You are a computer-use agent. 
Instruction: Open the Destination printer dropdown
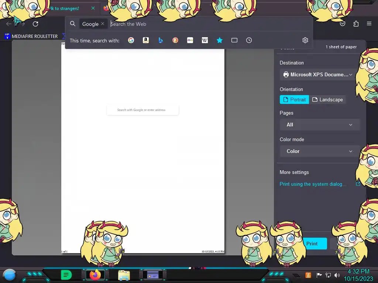pos(319,74)
